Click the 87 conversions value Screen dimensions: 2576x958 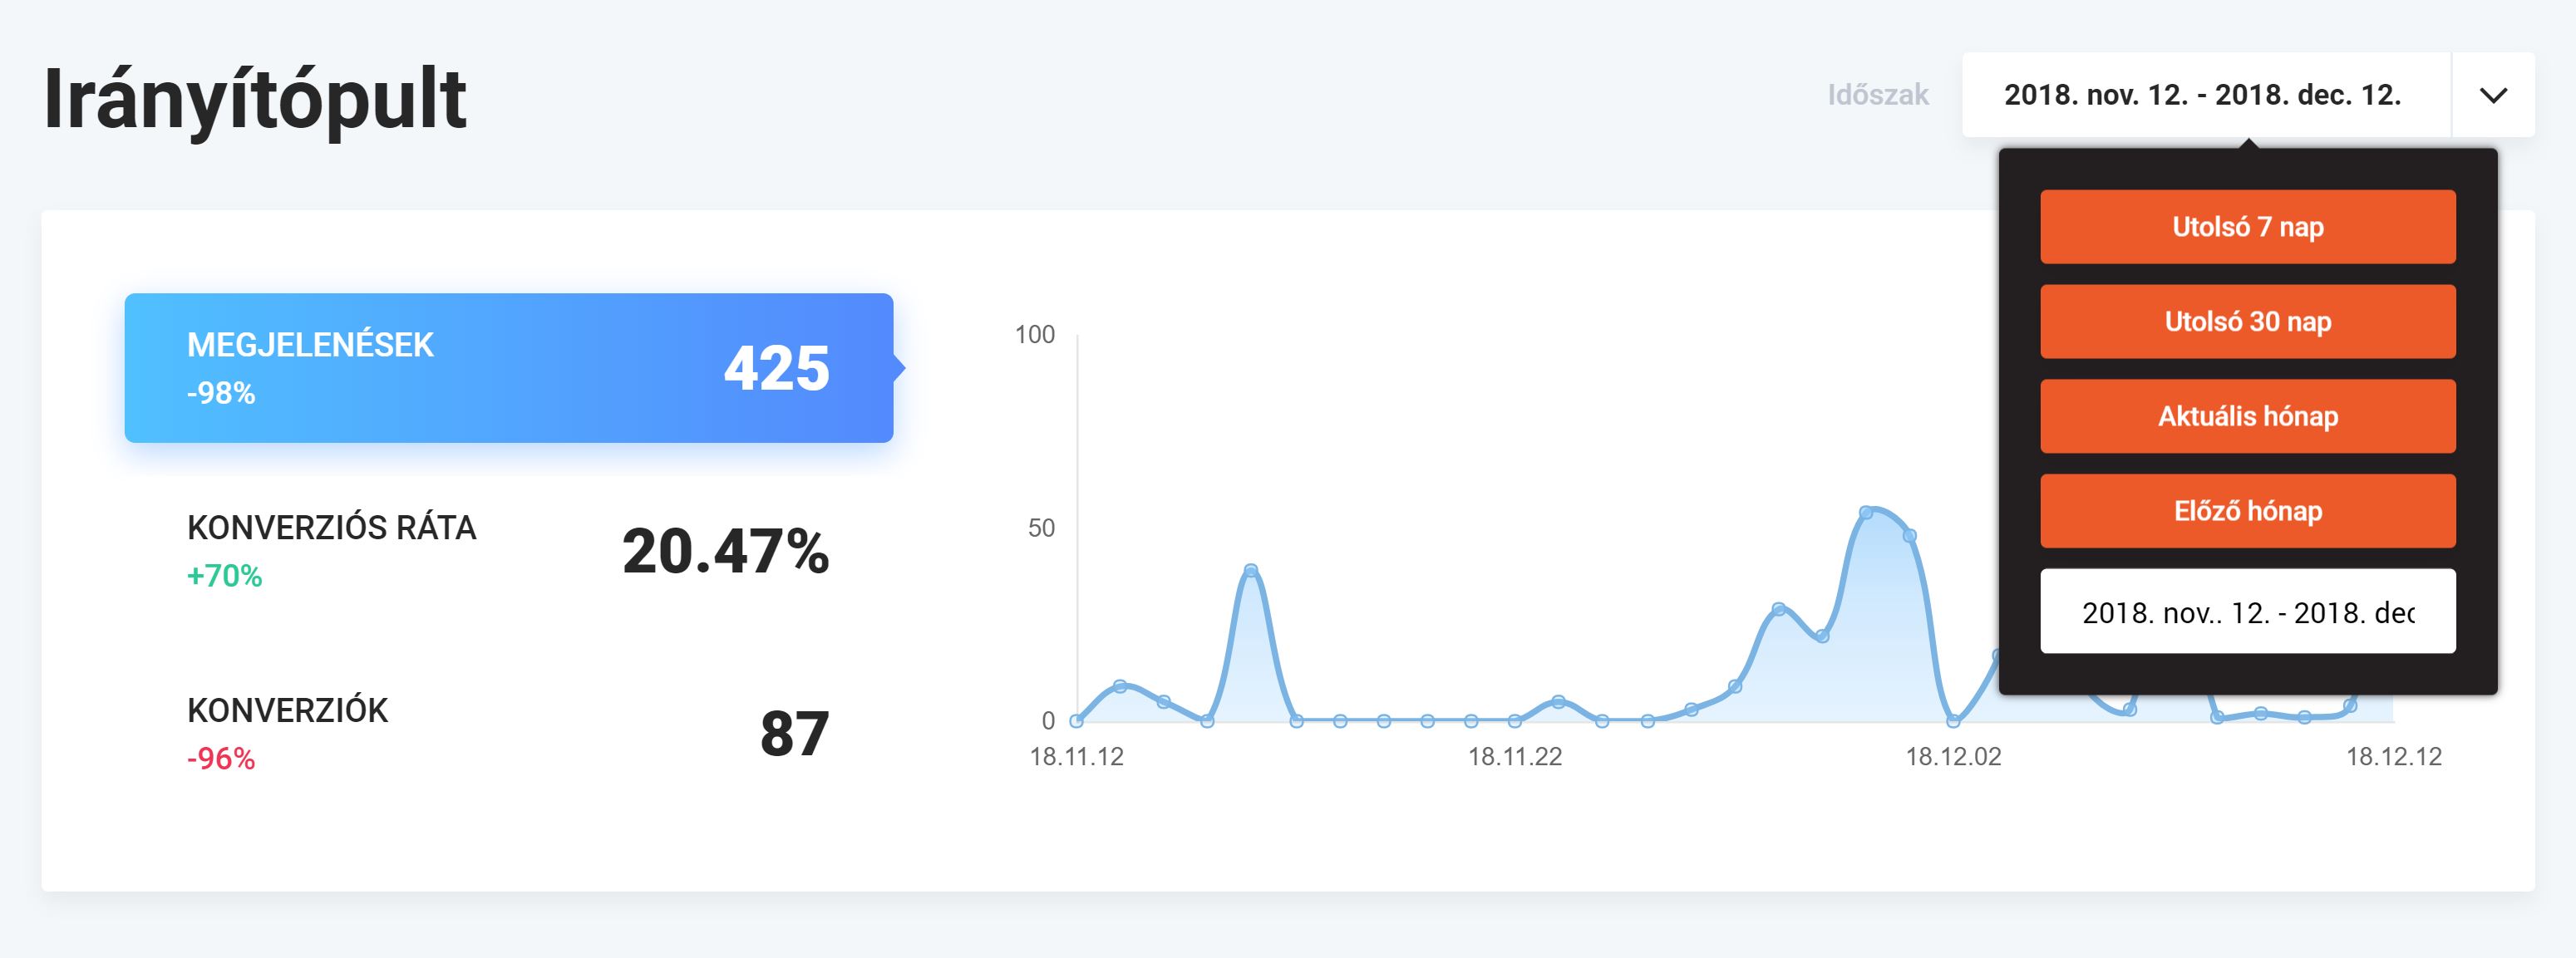point(795,734)
